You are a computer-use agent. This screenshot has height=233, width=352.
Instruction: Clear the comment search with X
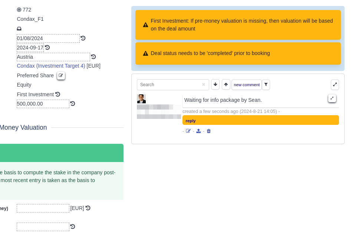(204, 85)
